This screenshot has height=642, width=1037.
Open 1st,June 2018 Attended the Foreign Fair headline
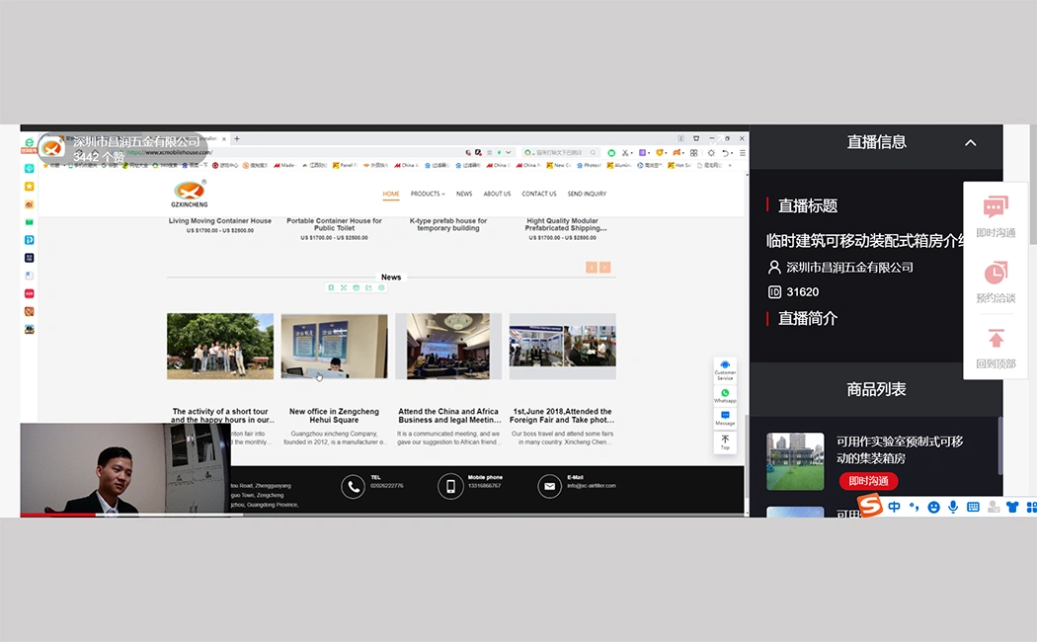tap(562, 415)
